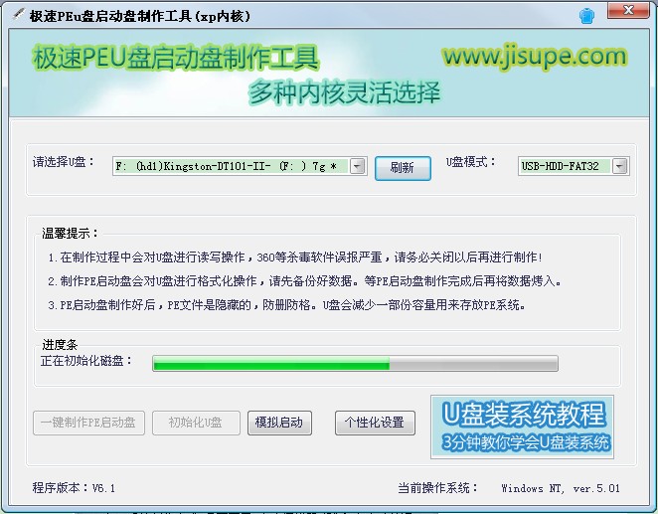Click the blue shirt skin icon
The image size is (658, 514).
(586, 16)
